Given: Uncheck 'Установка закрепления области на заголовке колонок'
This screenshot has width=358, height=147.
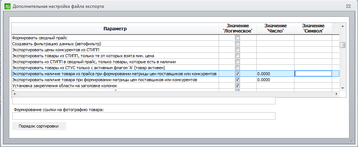Looking at the screenshot, I should pyautogui.click(x=237, y=86).
